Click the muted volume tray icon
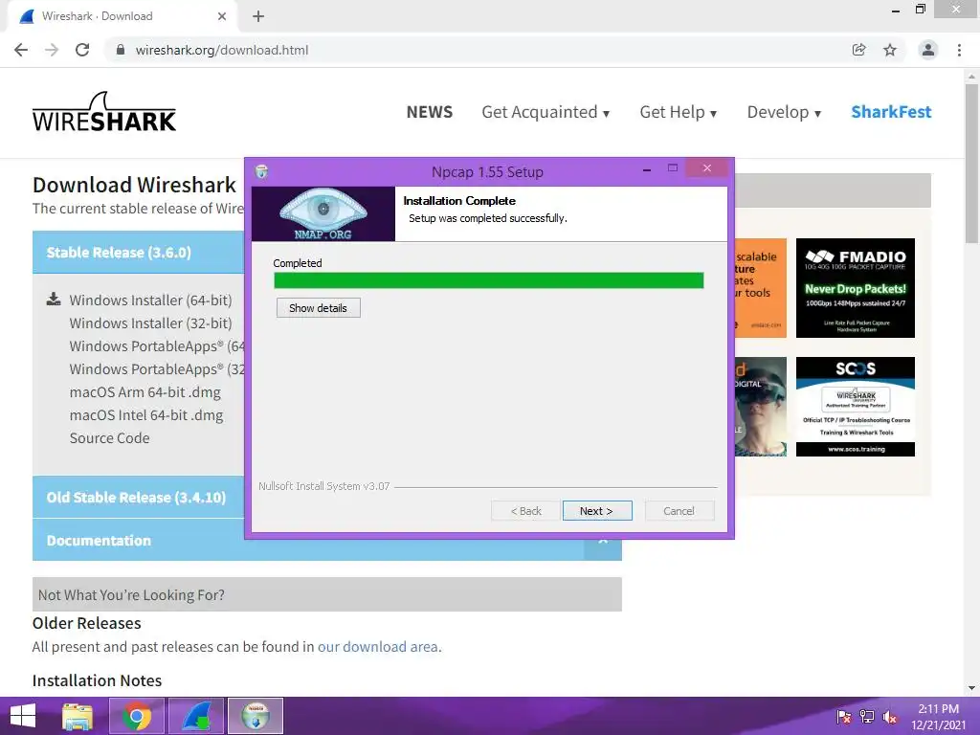The height and width of the screenshot is (735, 980). tap(890, 717)
